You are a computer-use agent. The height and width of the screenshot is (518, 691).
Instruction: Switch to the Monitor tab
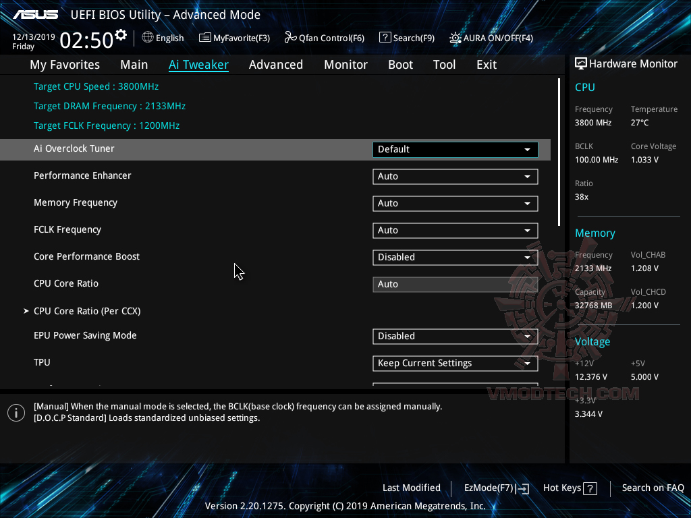[x=346, y=65]
